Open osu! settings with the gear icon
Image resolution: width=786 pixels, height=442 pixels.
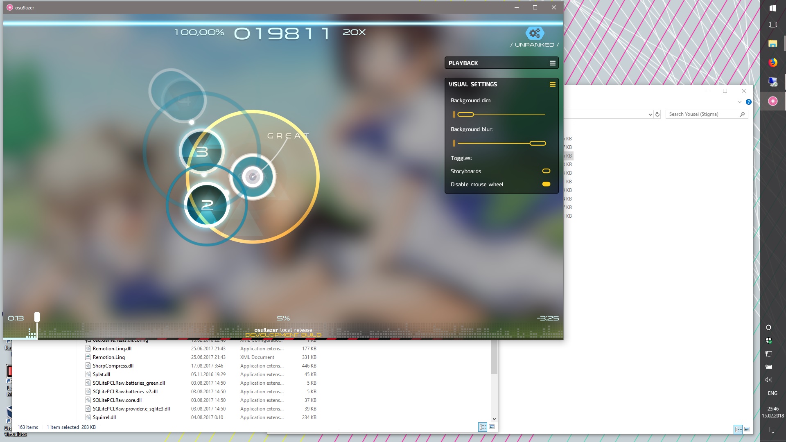coord(534,33)
